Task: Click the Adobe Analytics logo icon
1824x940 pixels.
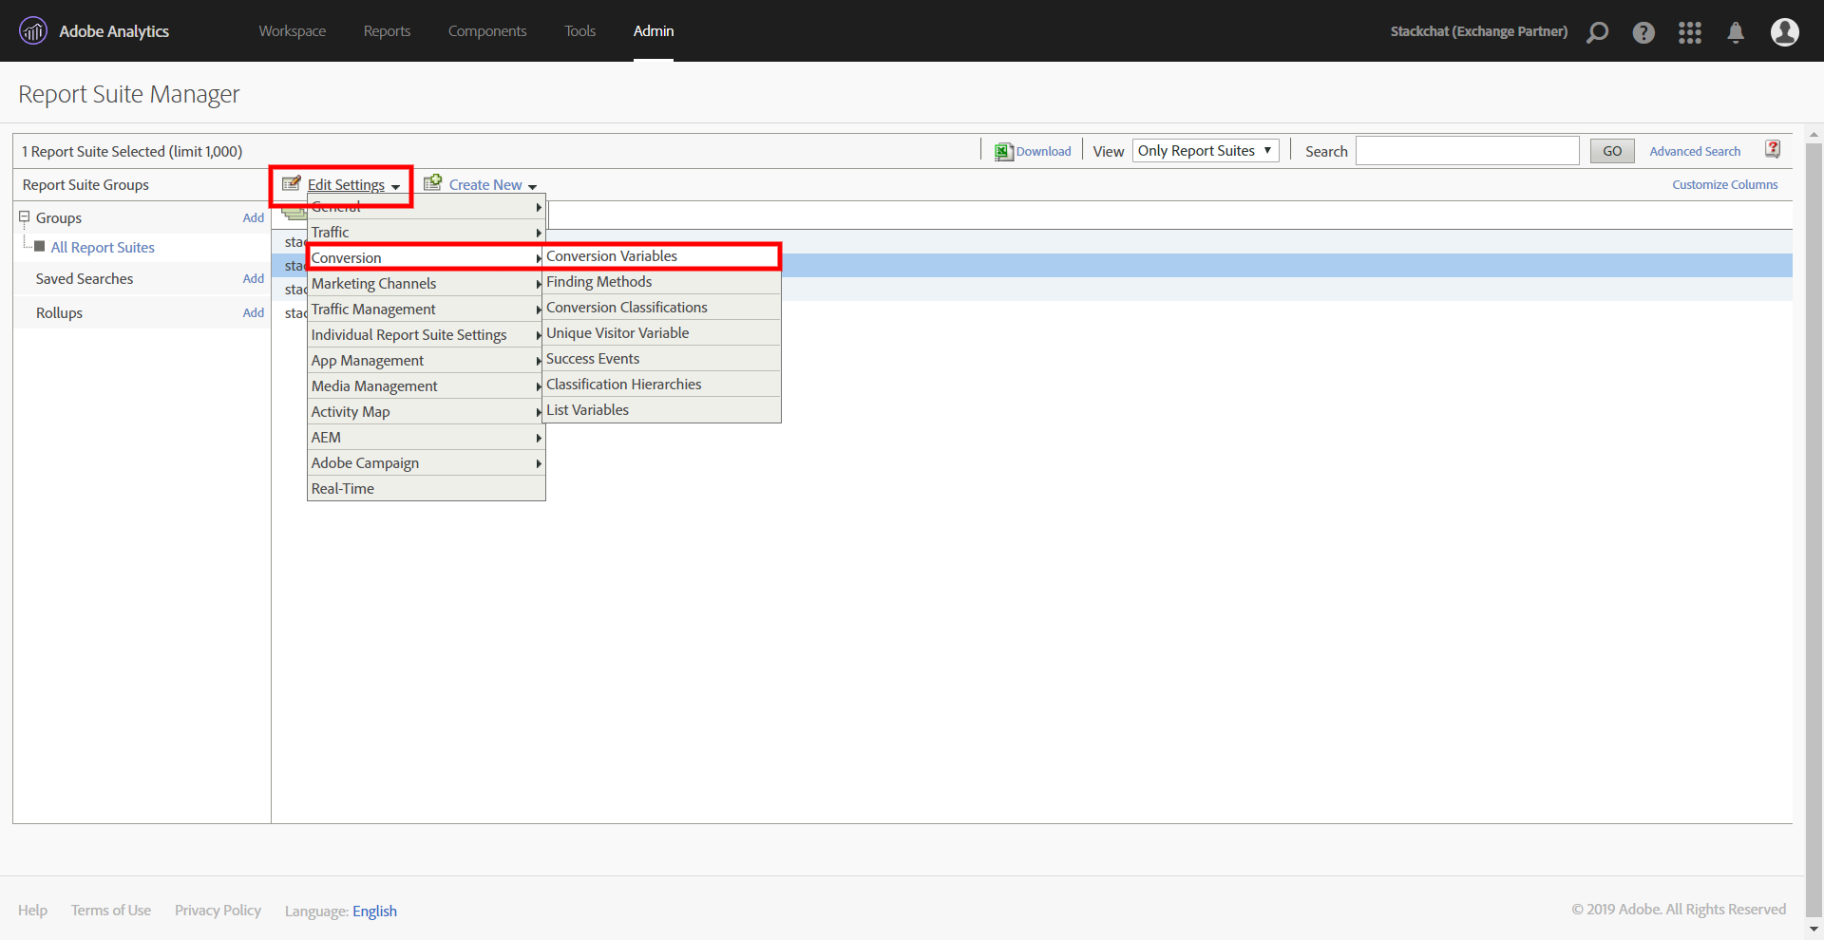Action: [x=33, y=31]
